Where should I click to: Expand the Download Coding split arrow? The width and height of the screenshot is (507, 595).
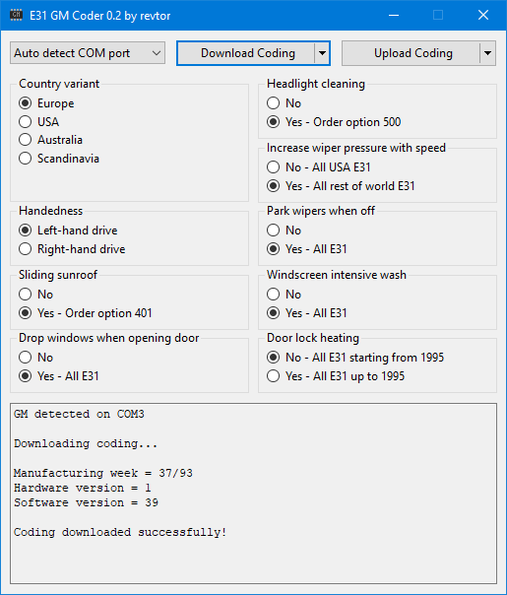[322, 53]
